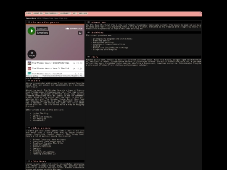Screen dimensions: 227x170
Task: Play the SoundCloud luverboy playlist
Action: 32,31
